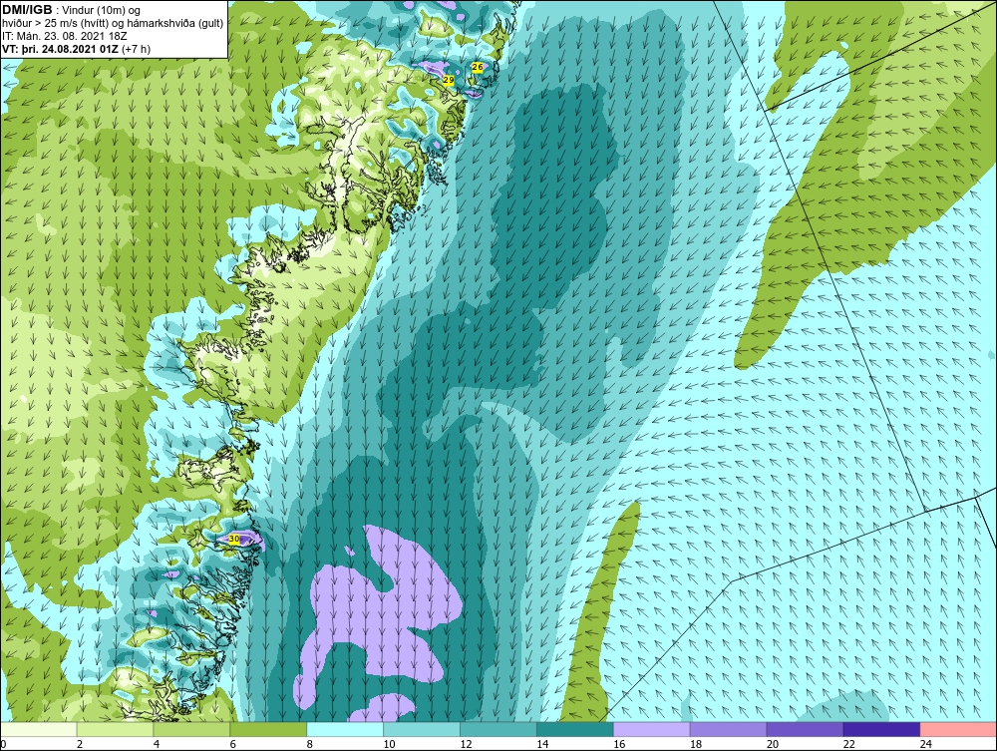The height and width of the screenshot is (751, 997).
Task: Click the 6–8 m/s olive green swatch
Action: pos(268,729)
